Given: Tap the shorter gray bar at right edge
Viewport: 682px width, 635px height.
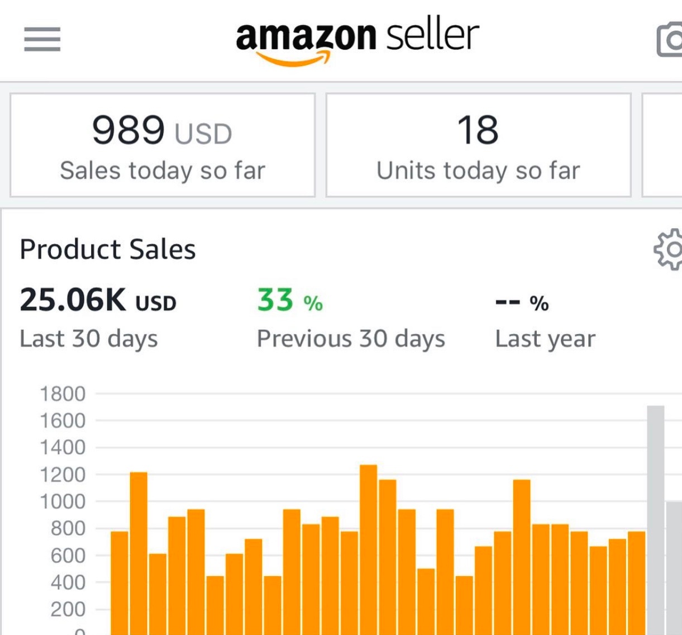Looking at the screenshot, I should point(674,567).
